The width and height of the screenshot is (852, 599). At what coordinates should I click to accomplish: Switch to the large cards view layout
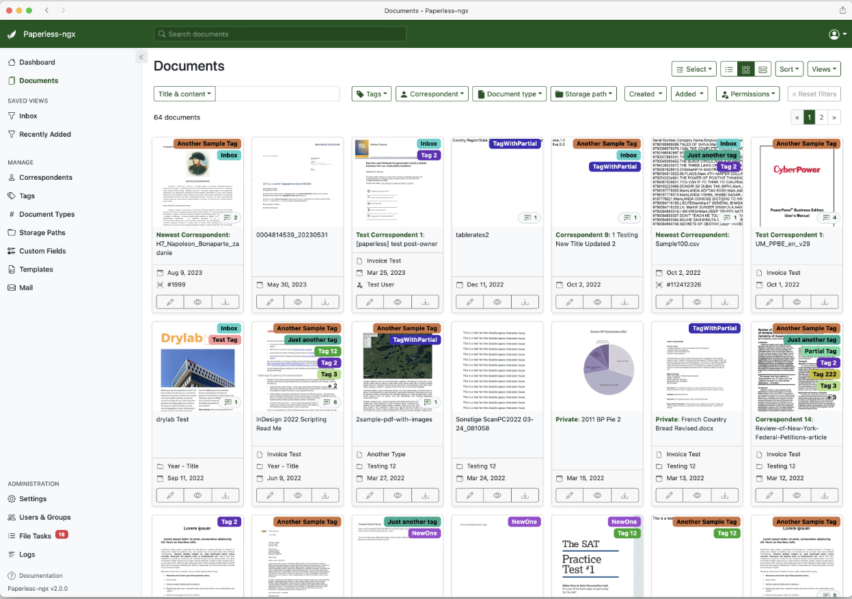click(x=763, y=69)
